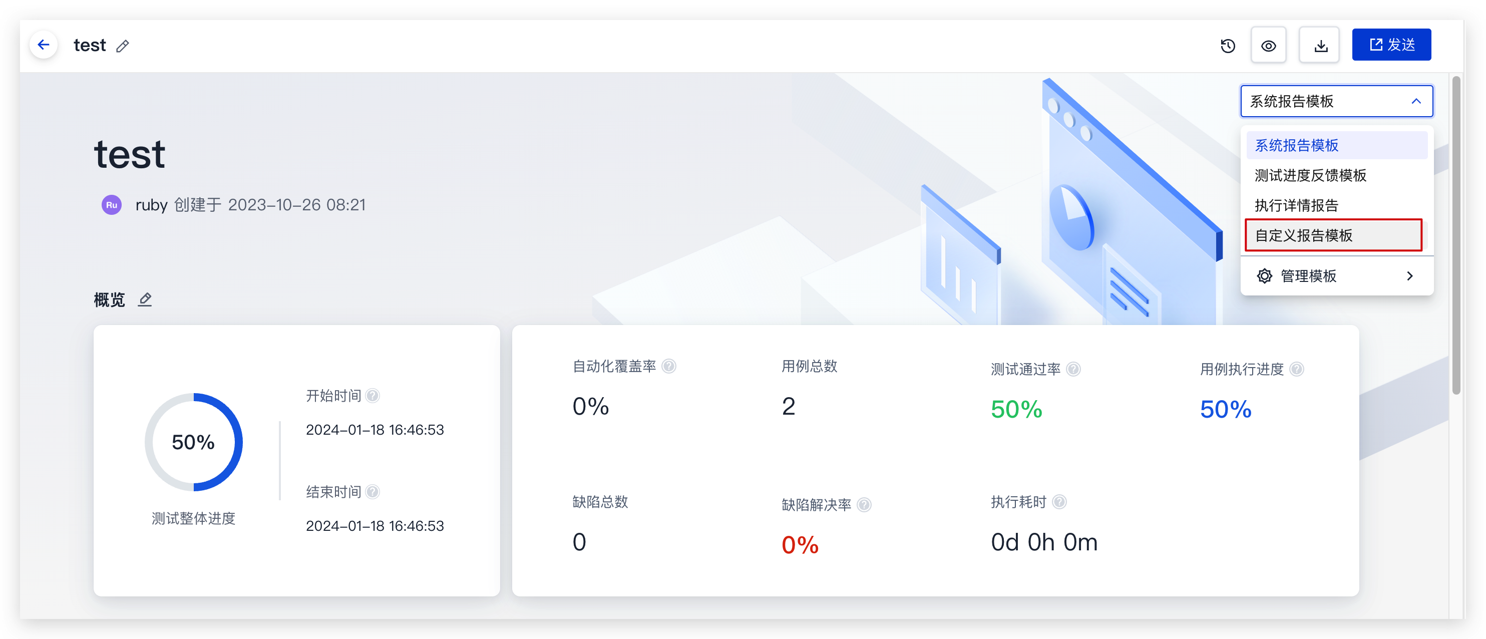Click the test name in header bar
Screen dimensions: 1486x639
tap(90, 45)
